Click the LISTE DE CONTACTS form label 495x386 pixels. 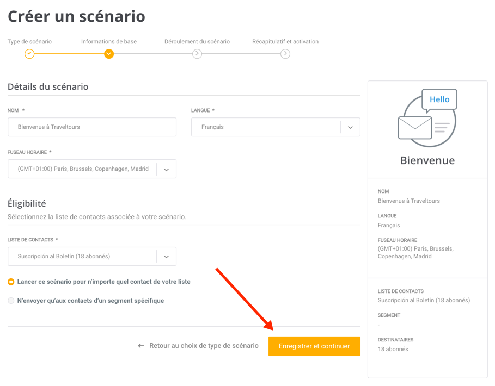coord(30,240)
